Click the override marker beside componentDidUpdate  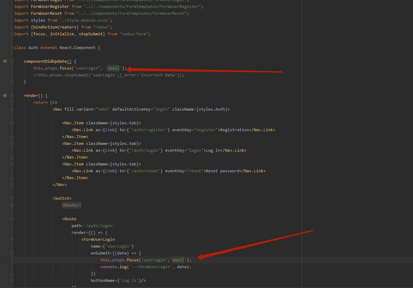(5, 61)
